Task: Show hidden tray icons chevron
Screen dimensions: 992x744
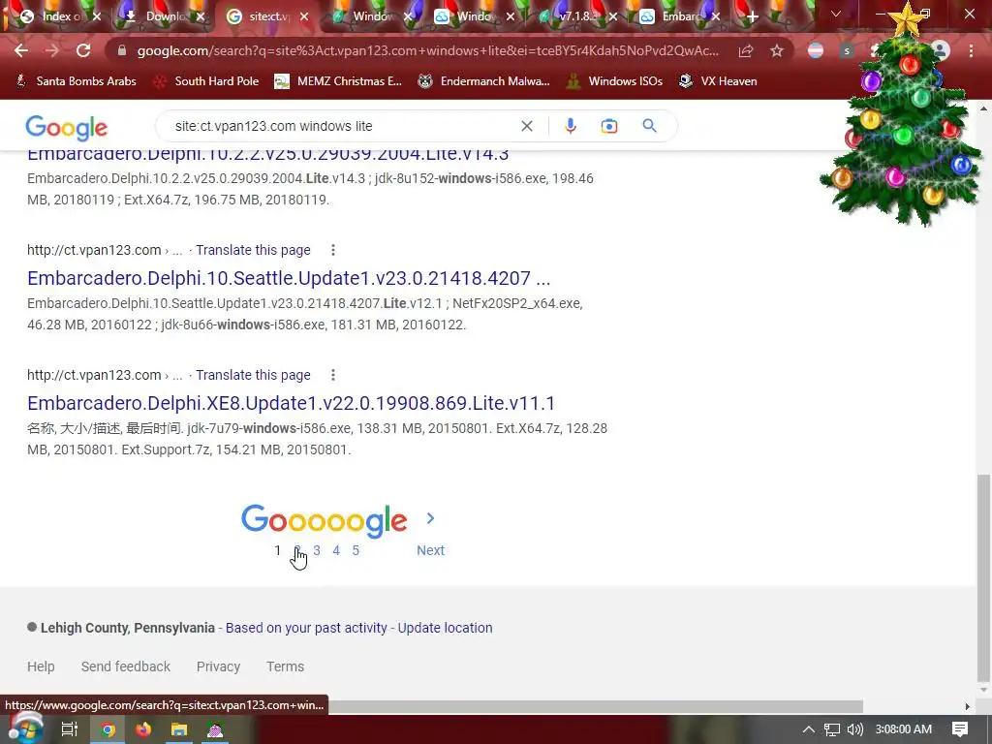Action: [x=809, y=729]
